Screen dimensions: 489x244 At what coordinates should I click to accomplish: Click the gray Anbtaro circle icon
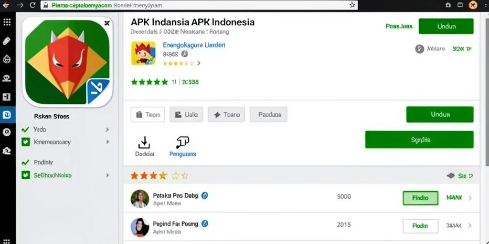(x=420, y=49)
